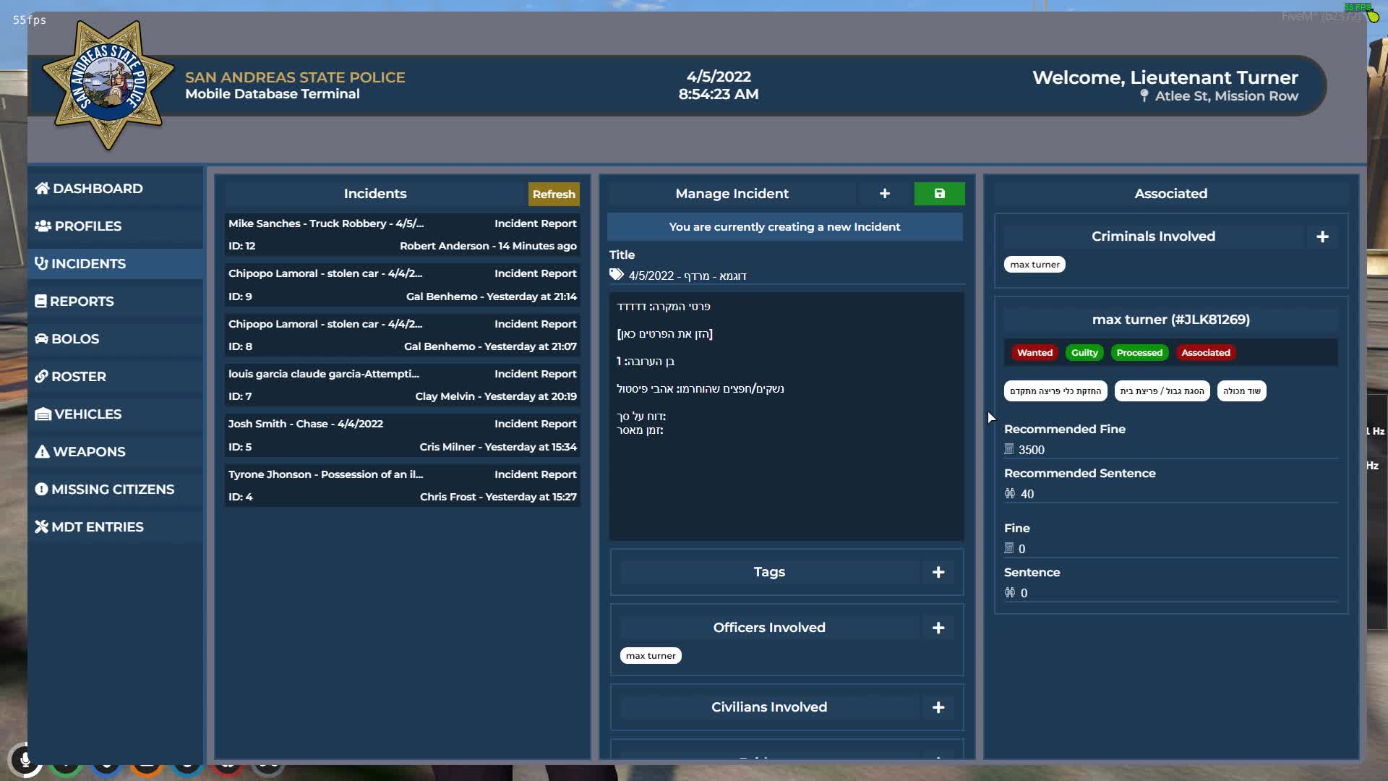Add a tag with the Tags plus
The image size is (1388, 781).
[938, 572]
